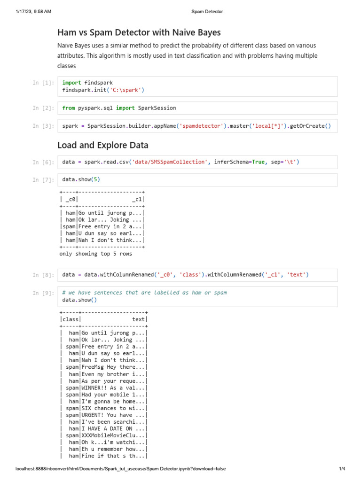Click the 'Ham vs Spam Detector with Naive Bayes' heading
Viewport: 361px width, 481px height.
139,32
